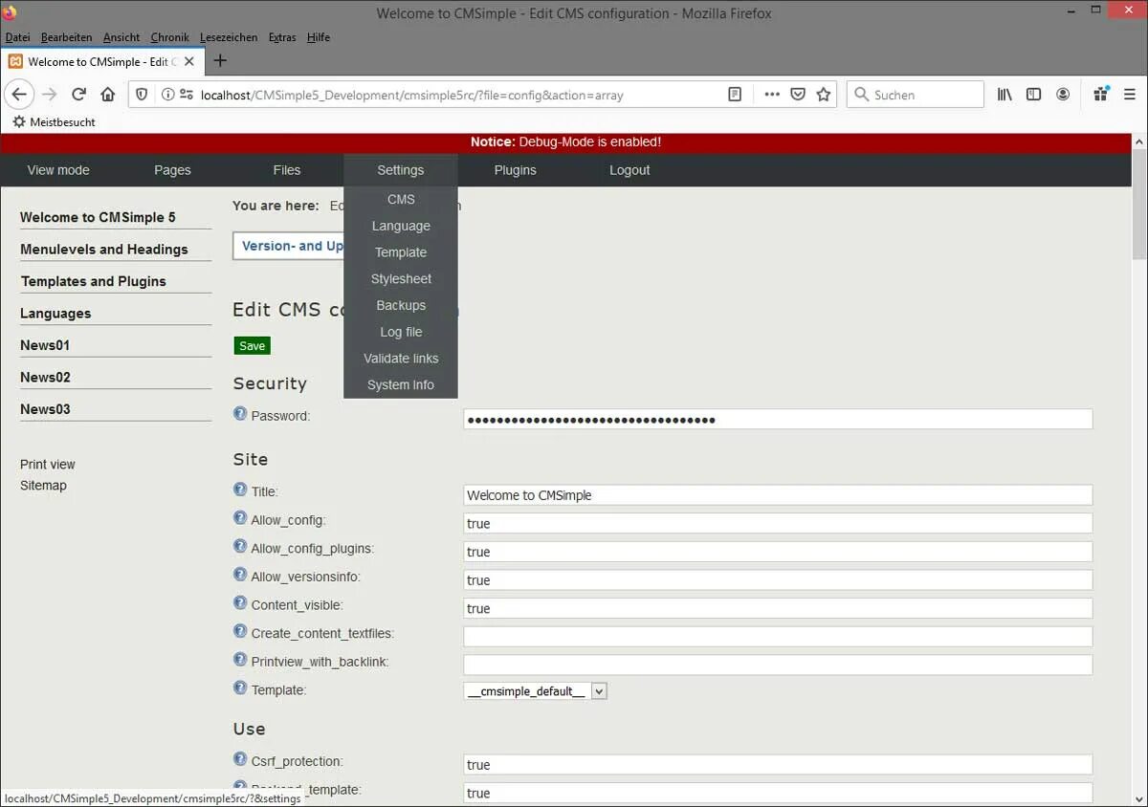Image resolution: width=1148 pixels, height=807 pixels.
Task: Click help icon next to Create_content_textfiles
Action: tap(240, 631)
